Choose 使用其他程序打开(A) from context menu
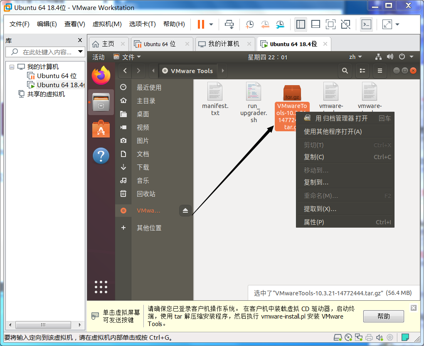The width and height of the screenshot is (424, 346). click(345, 132)
